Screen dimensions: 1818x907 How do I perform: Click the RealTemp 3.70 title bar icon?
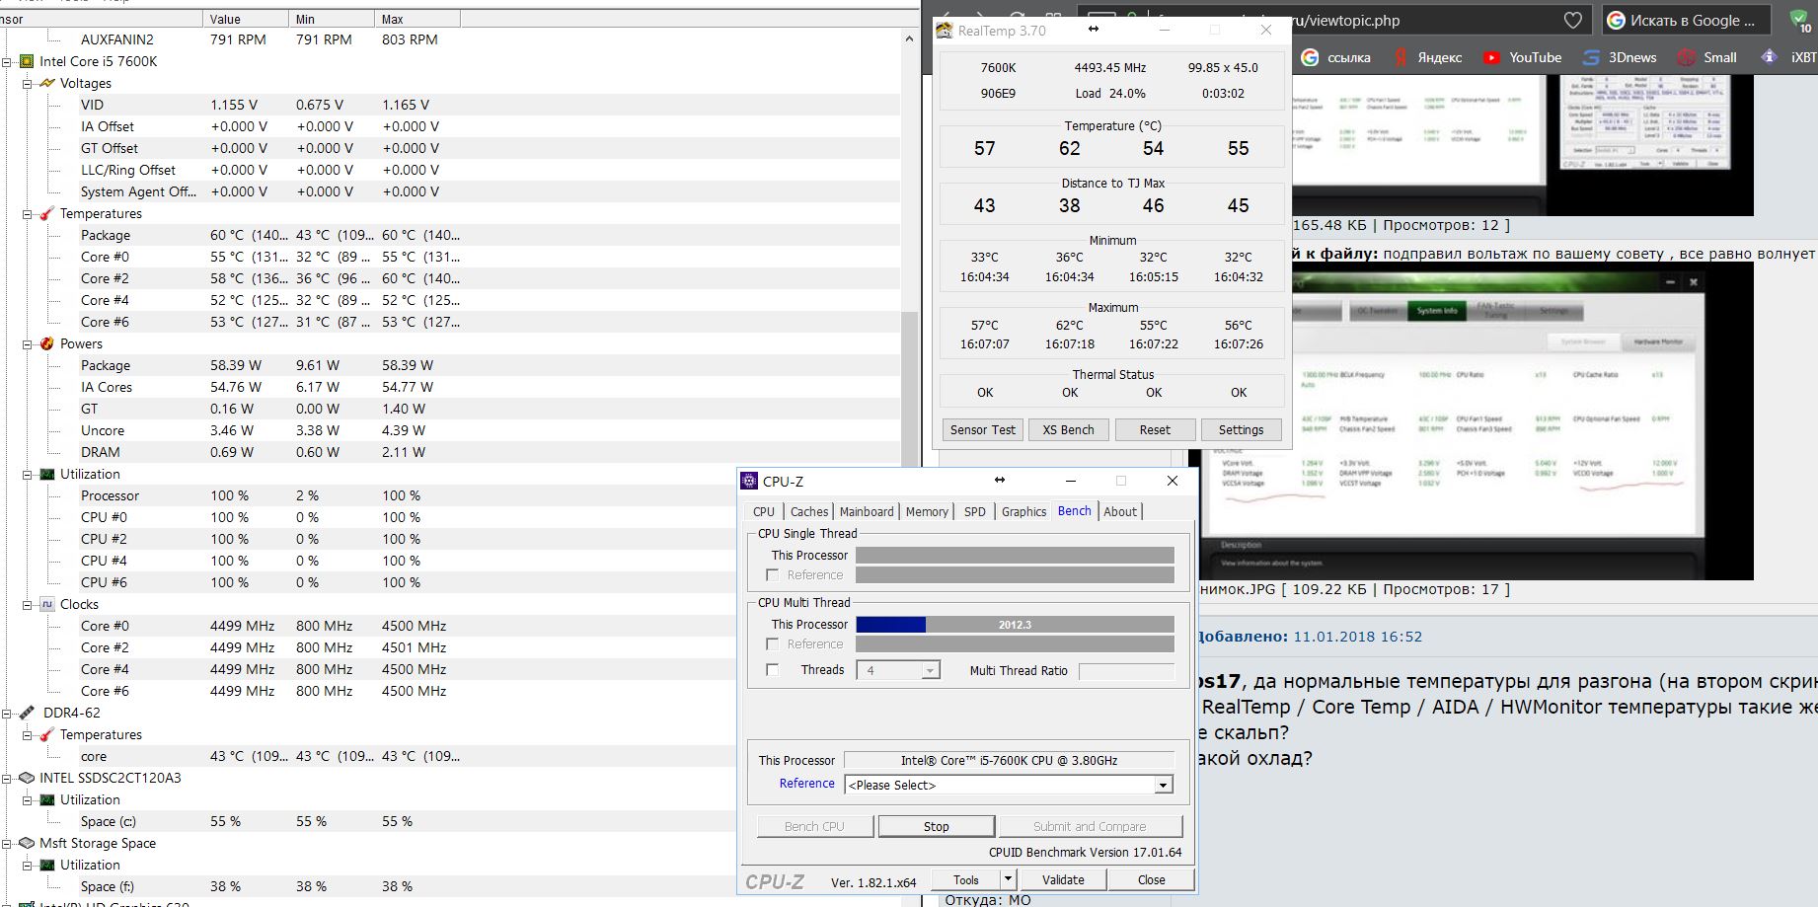946,31
